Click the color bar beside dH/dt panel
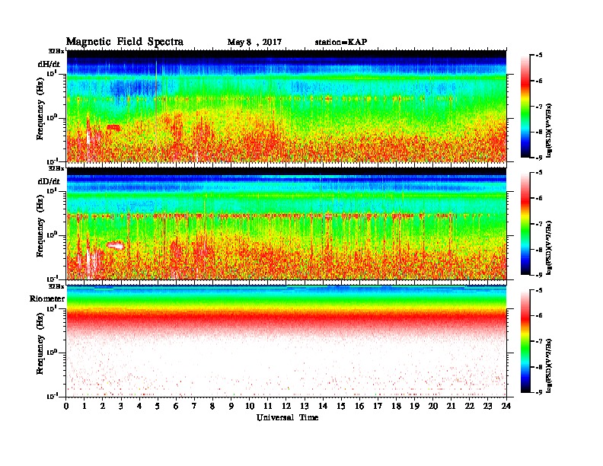603x466 pixels. point(525,106)
